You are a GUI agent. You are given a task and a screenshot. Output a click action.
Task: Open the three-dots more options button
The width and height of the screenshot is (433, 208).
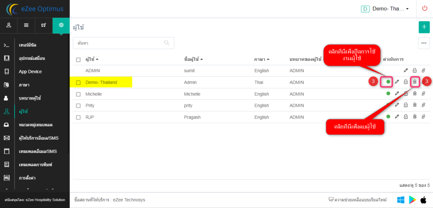[x=424, y=43]
